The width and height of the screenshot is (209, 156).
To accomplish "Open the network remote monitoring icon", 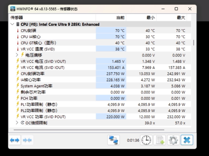I will [113, 140].
